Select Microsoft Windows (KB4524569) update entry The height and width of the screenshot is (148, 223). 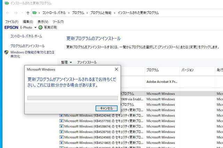coord(104,137)
